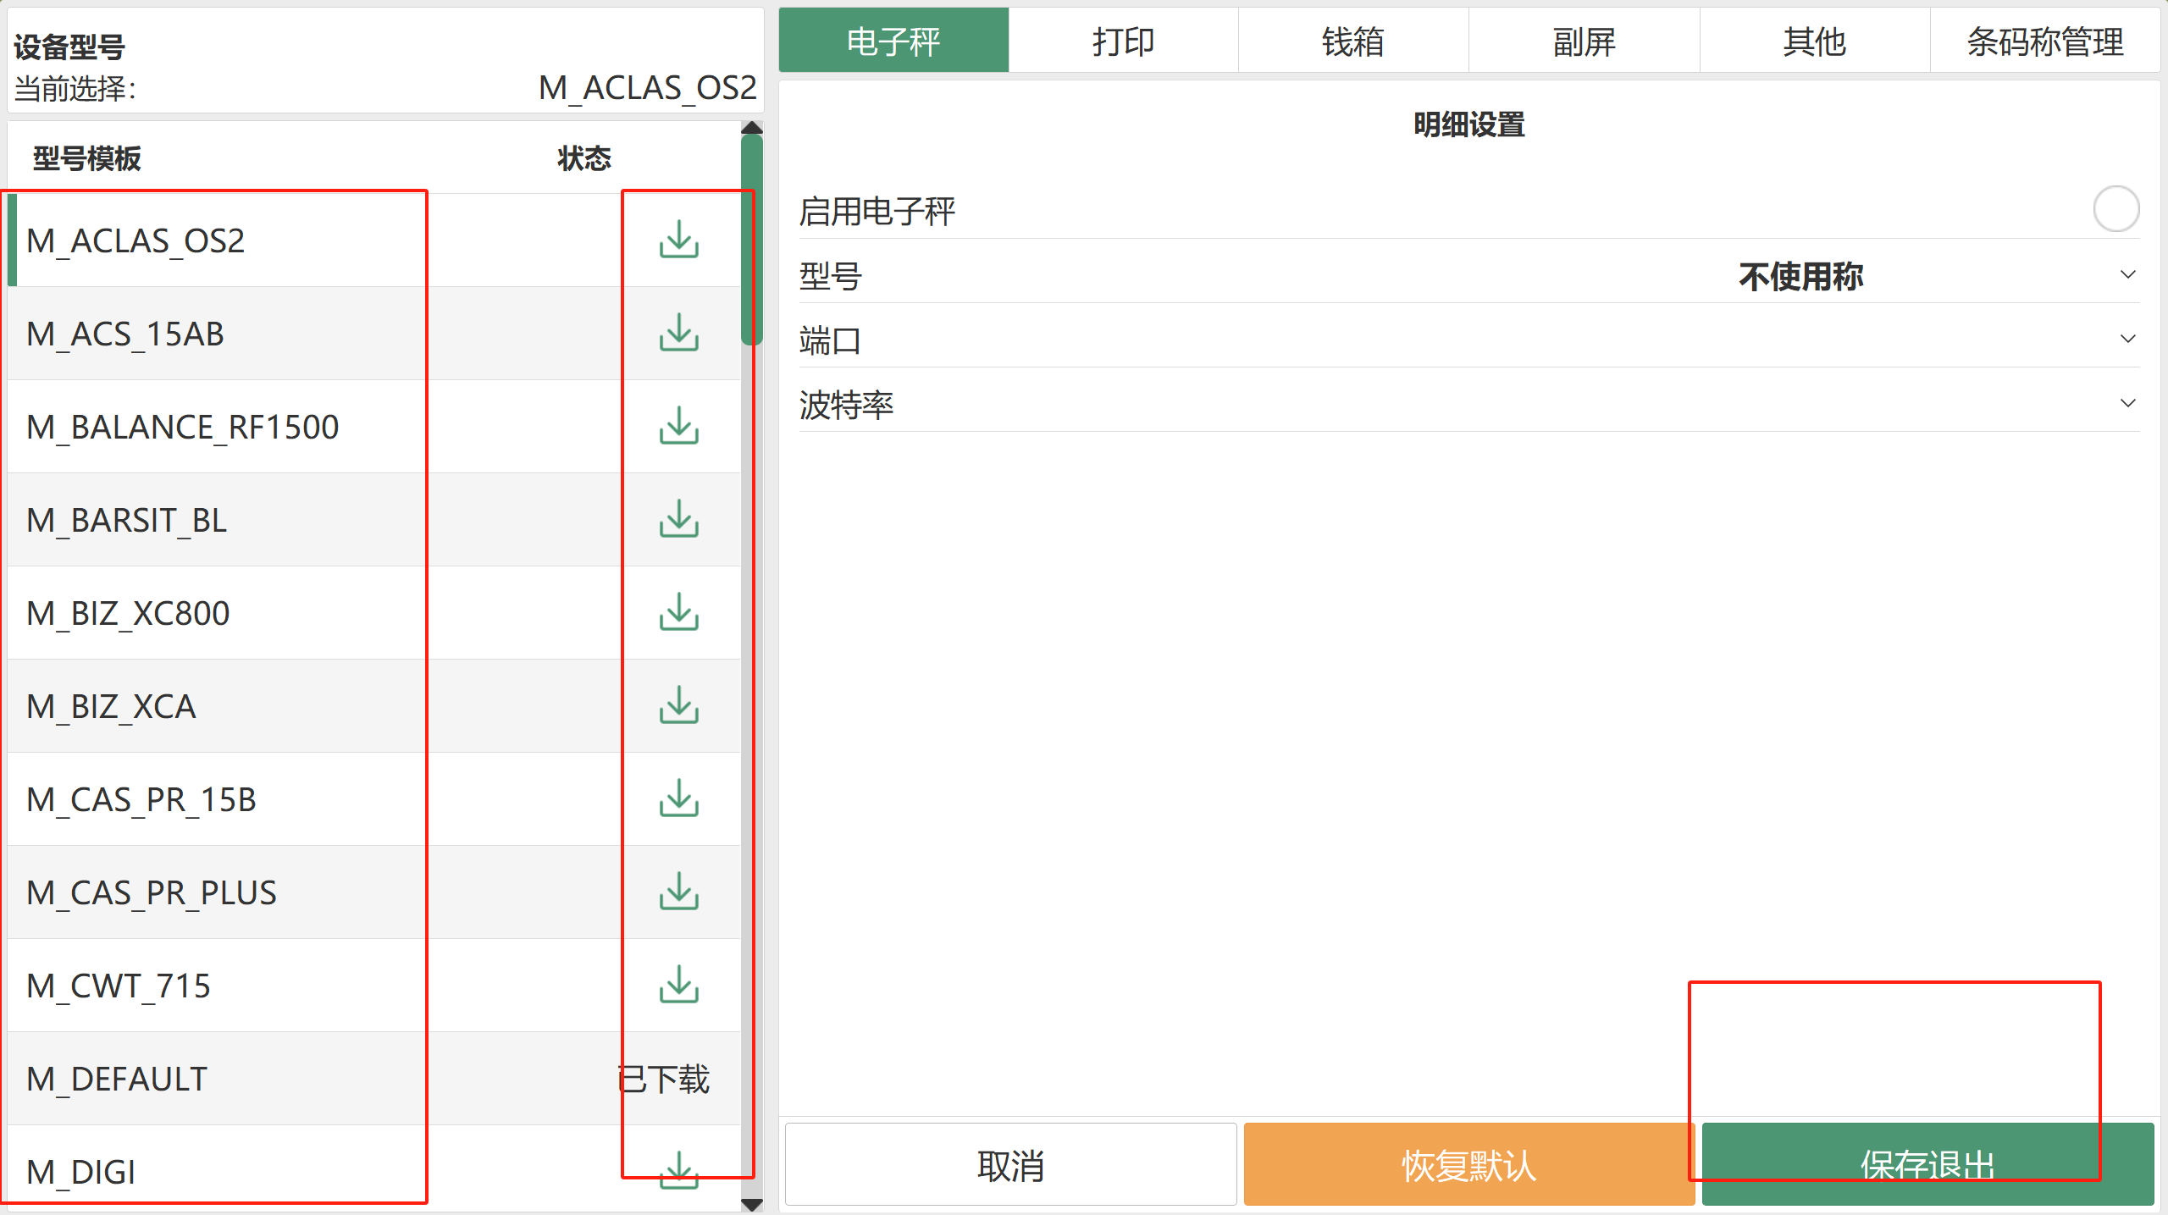Select the M_BARSIT_BL model row

374,520
